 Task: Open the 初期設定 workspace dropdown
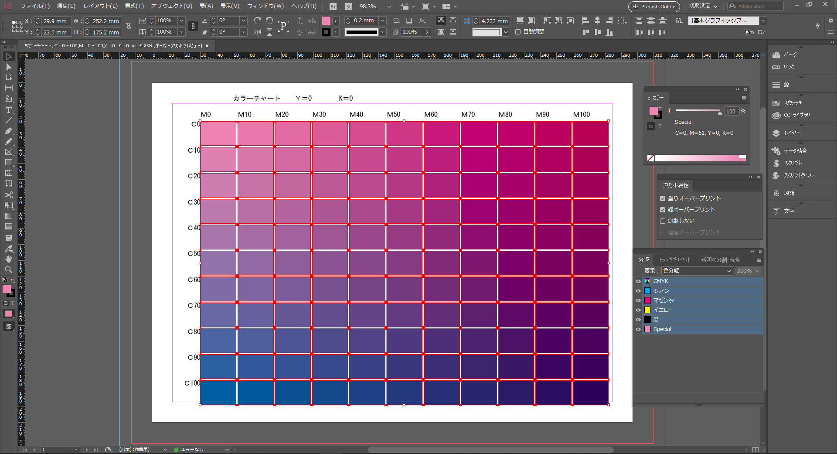pos(703,6)
